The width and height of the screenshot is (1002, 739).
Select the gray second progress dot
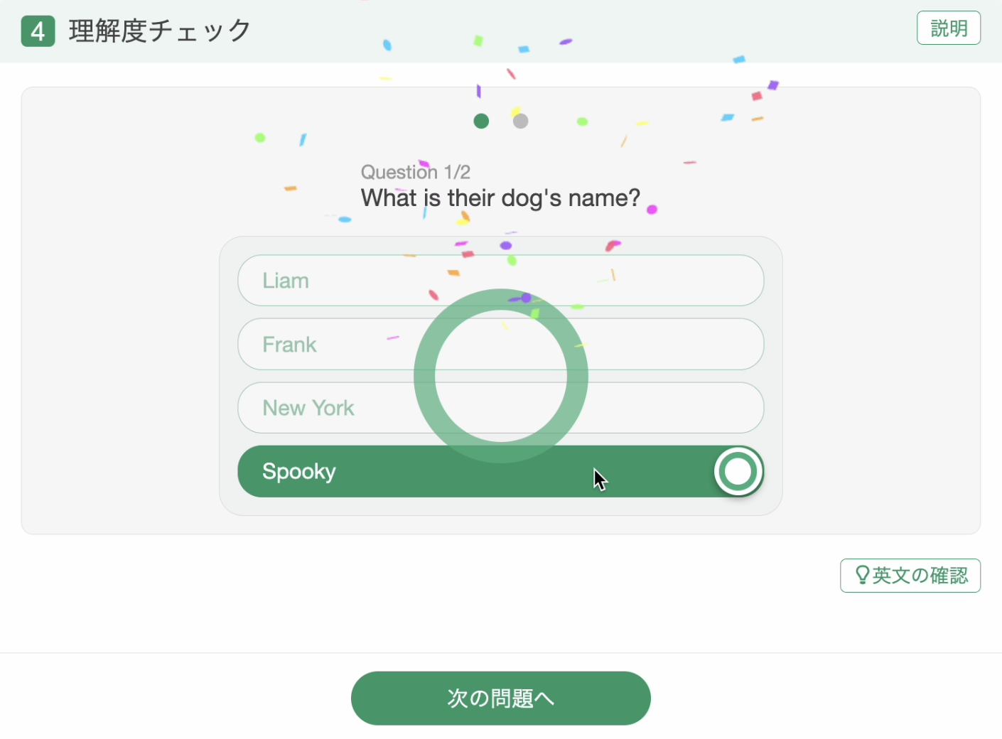[x=521, y=121]
